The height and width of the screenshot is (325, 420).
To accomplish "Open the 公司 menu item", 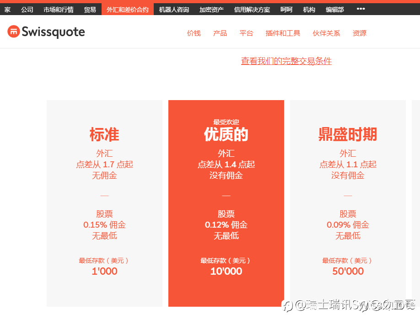I will click(x=27, y=10).
